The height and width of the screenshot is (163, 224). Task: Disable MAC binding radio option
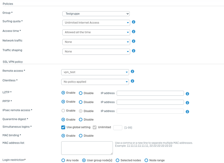[x=81, y=136]
